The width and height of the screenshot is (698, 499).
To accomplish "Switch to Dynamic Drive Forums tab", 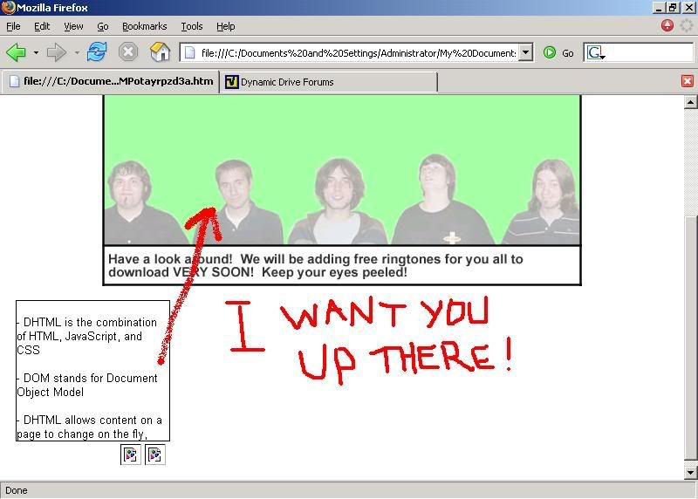I will coord(327,82).
